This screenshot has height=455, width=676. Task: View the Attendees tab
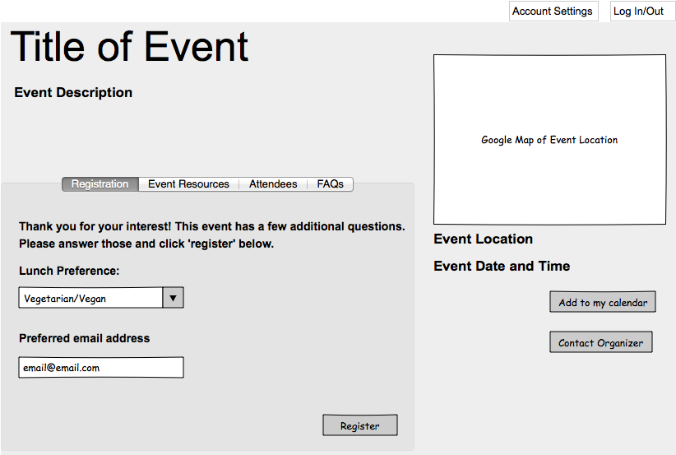click(273, 184)
